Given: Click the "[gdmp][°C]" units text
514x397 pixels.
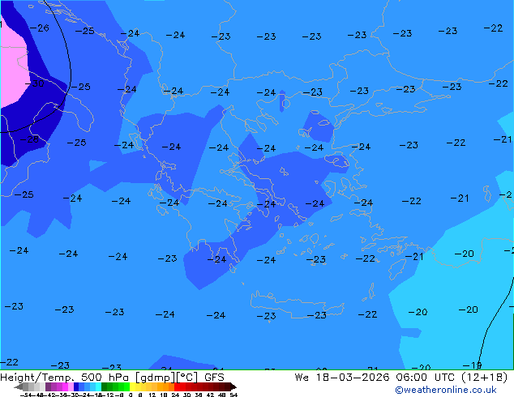Looking at the screenshot, I should point(167,378).
